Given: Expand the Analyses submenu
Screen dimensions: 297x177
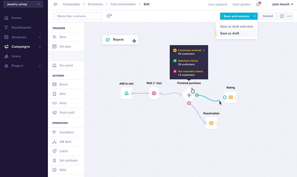Looking at the screenshot, I should pos(40,38).
